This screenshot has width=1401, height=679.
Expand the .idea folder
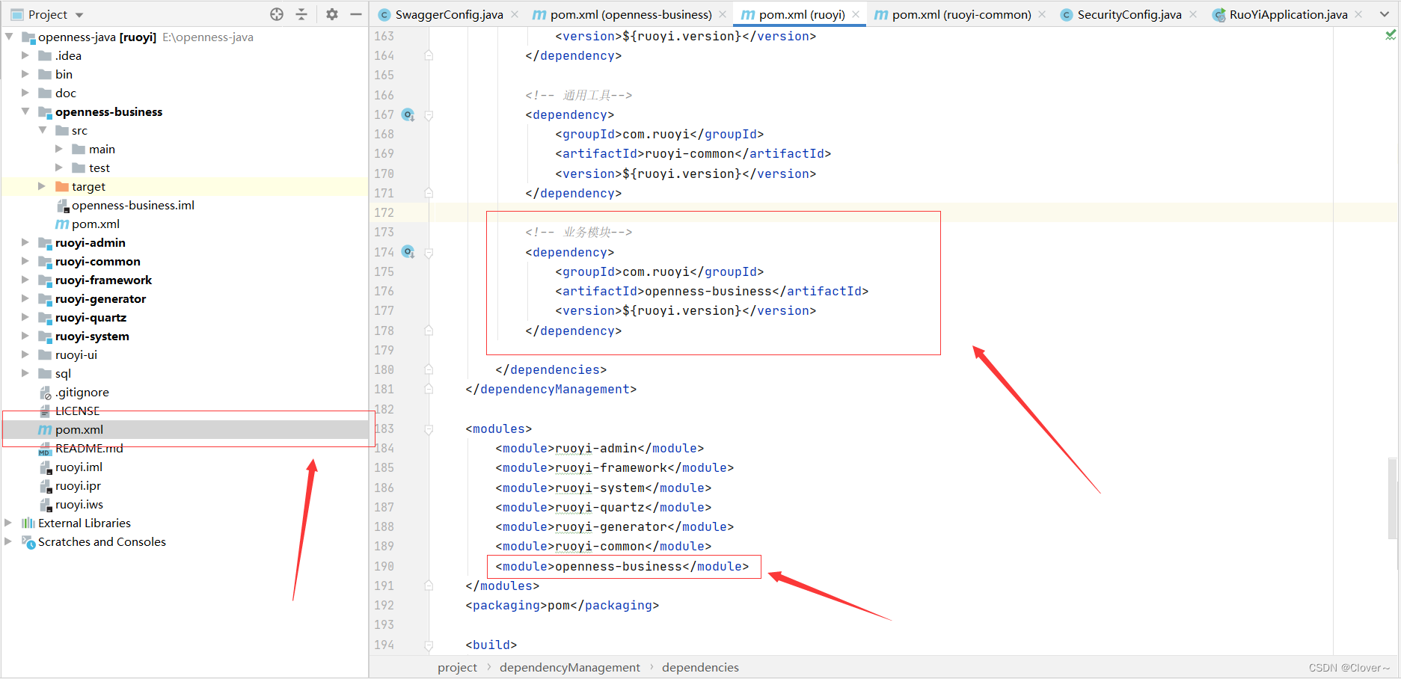click(x=25, y=55)
